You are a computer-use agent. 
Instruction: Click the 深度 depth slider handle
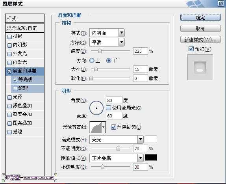point(100,51)
